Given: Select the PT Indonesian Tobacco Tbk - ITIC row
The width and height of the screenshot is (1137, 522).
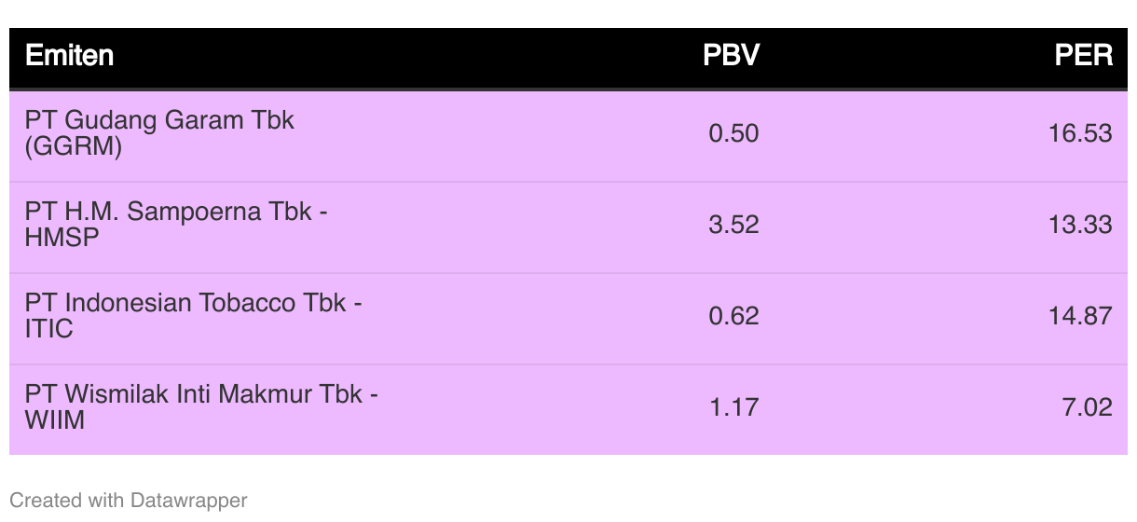Looking at the screenshot, I should [x=568, y=319].
